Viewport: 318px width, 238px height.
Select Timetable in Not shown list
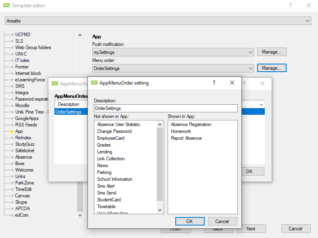coord(106,207)
